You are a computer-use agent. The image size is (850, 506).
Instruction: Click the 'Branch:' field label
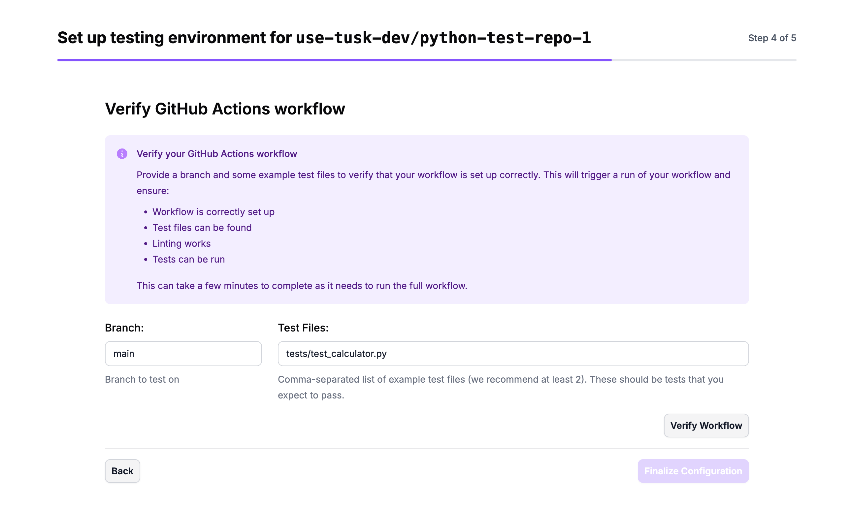click(x=124, y=328)
